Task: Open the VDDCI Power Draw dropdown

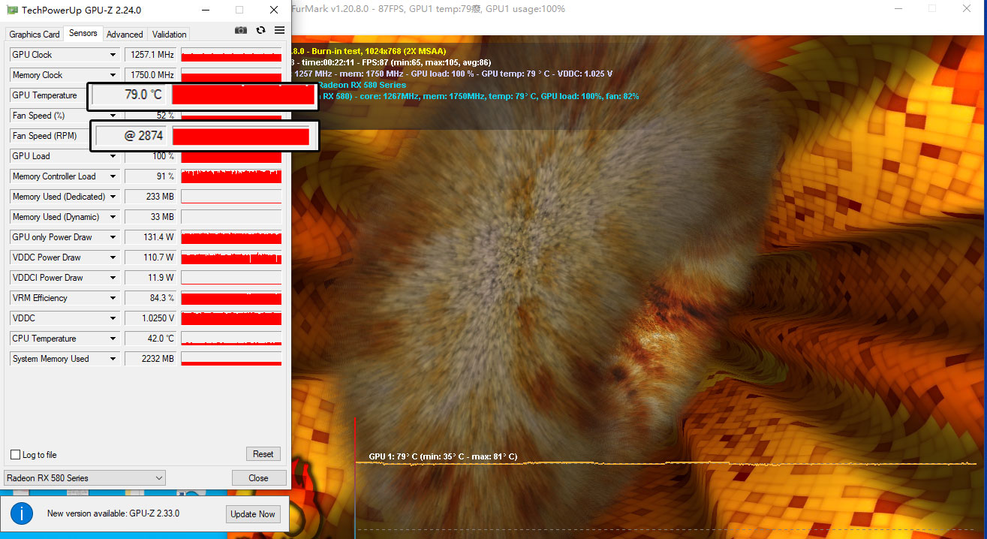Action: coord(113,278)
